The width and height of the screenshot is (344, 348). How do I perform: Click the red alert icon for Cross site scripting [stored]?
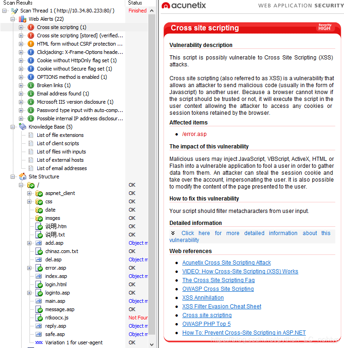click(31, 35)
